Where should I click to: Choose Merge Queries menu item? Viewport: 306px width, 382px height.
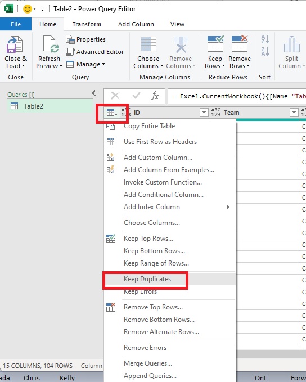(x=170, y=363)
